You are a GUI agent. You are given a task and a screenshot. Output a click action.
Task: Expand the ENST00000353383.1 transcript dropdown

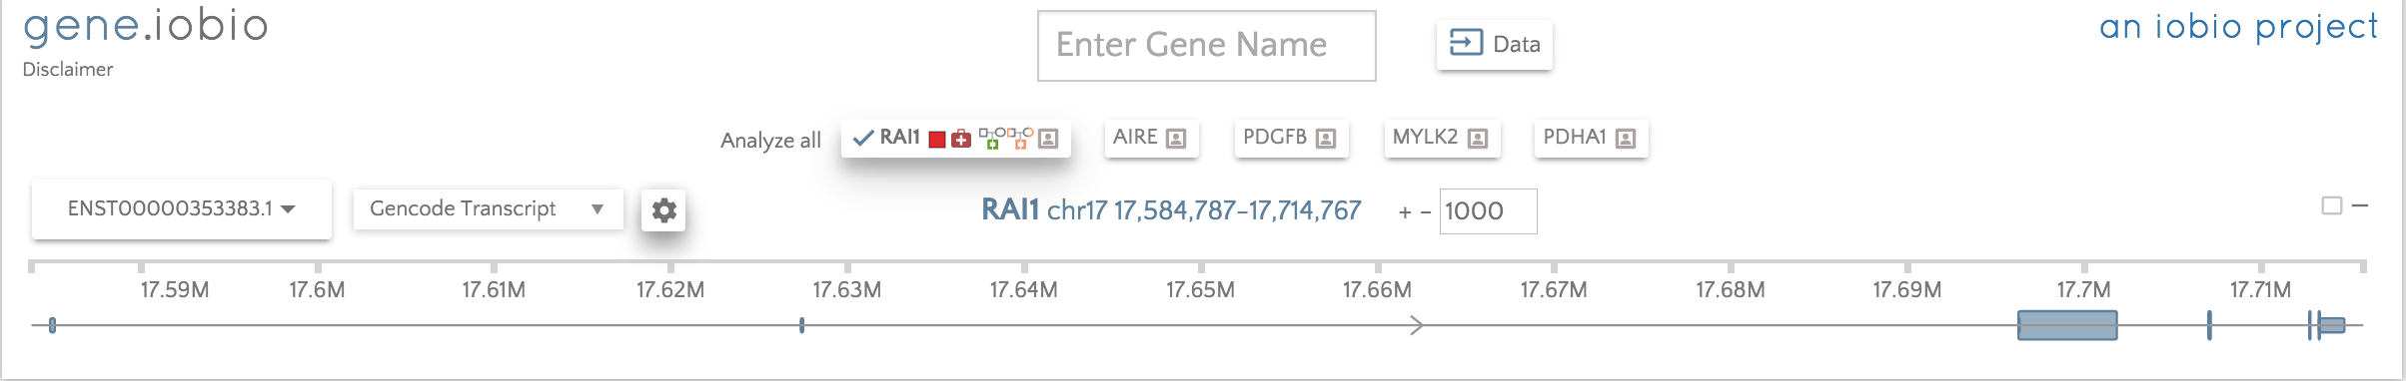click(x=182, y=208)
